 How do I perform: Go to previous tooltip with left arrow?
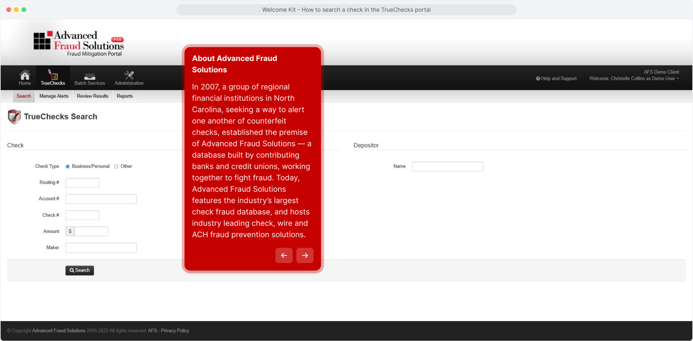point(284,255)
